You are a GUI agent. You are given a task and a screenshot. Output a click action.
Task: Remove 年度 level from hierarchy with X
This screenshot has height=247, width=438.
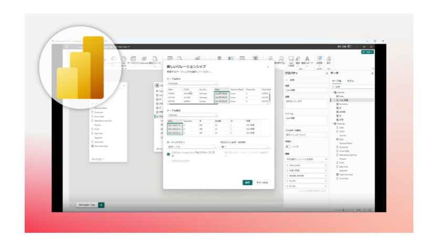326,170
